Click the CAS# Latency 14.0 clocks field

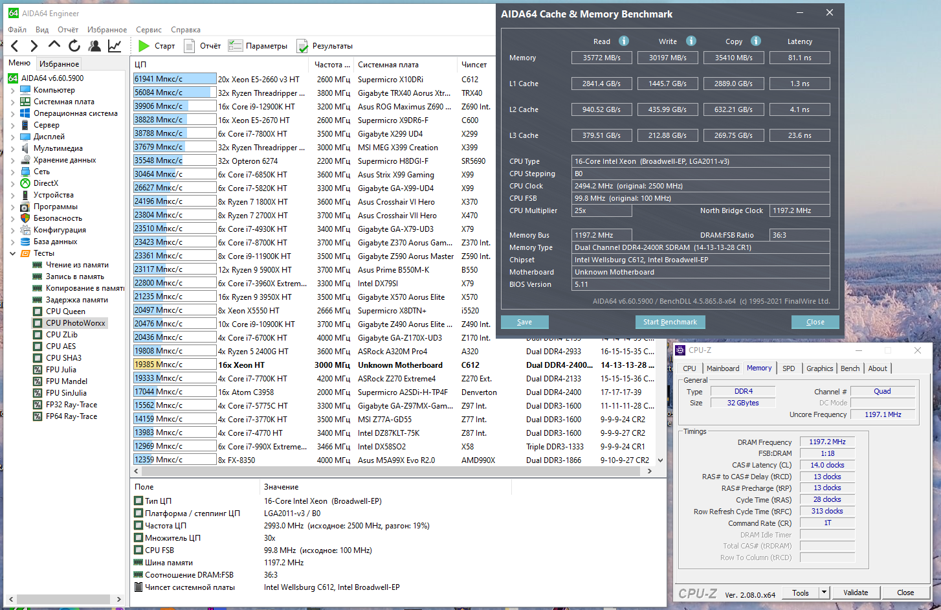coord(828,465)
